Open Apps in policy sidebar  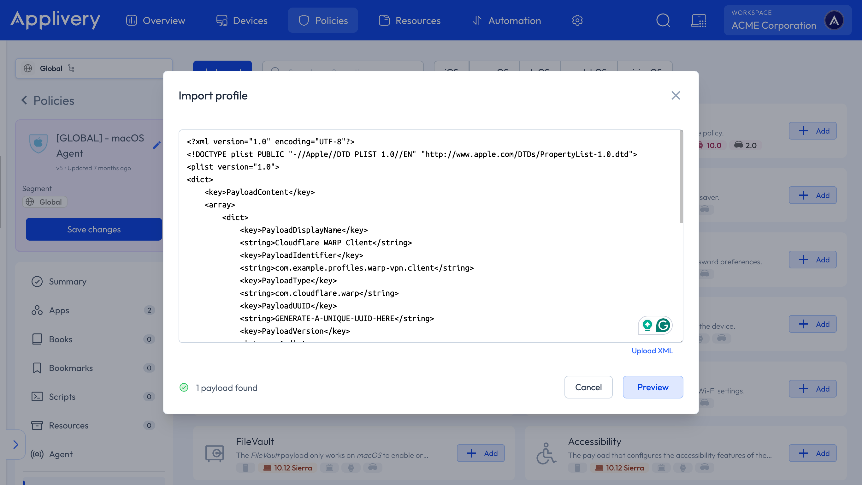[x=94, y=310]
